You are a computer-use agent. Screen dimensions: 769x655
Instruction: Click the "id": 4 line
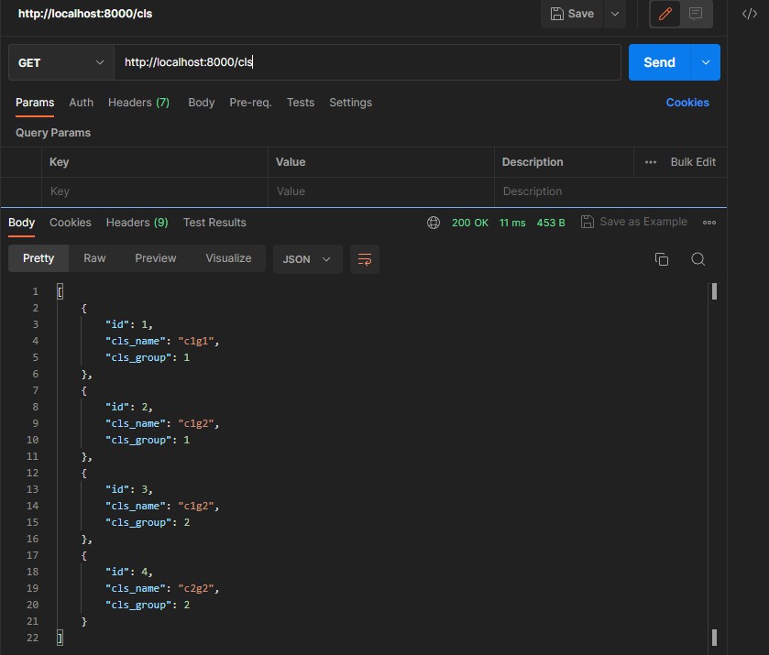129,572
